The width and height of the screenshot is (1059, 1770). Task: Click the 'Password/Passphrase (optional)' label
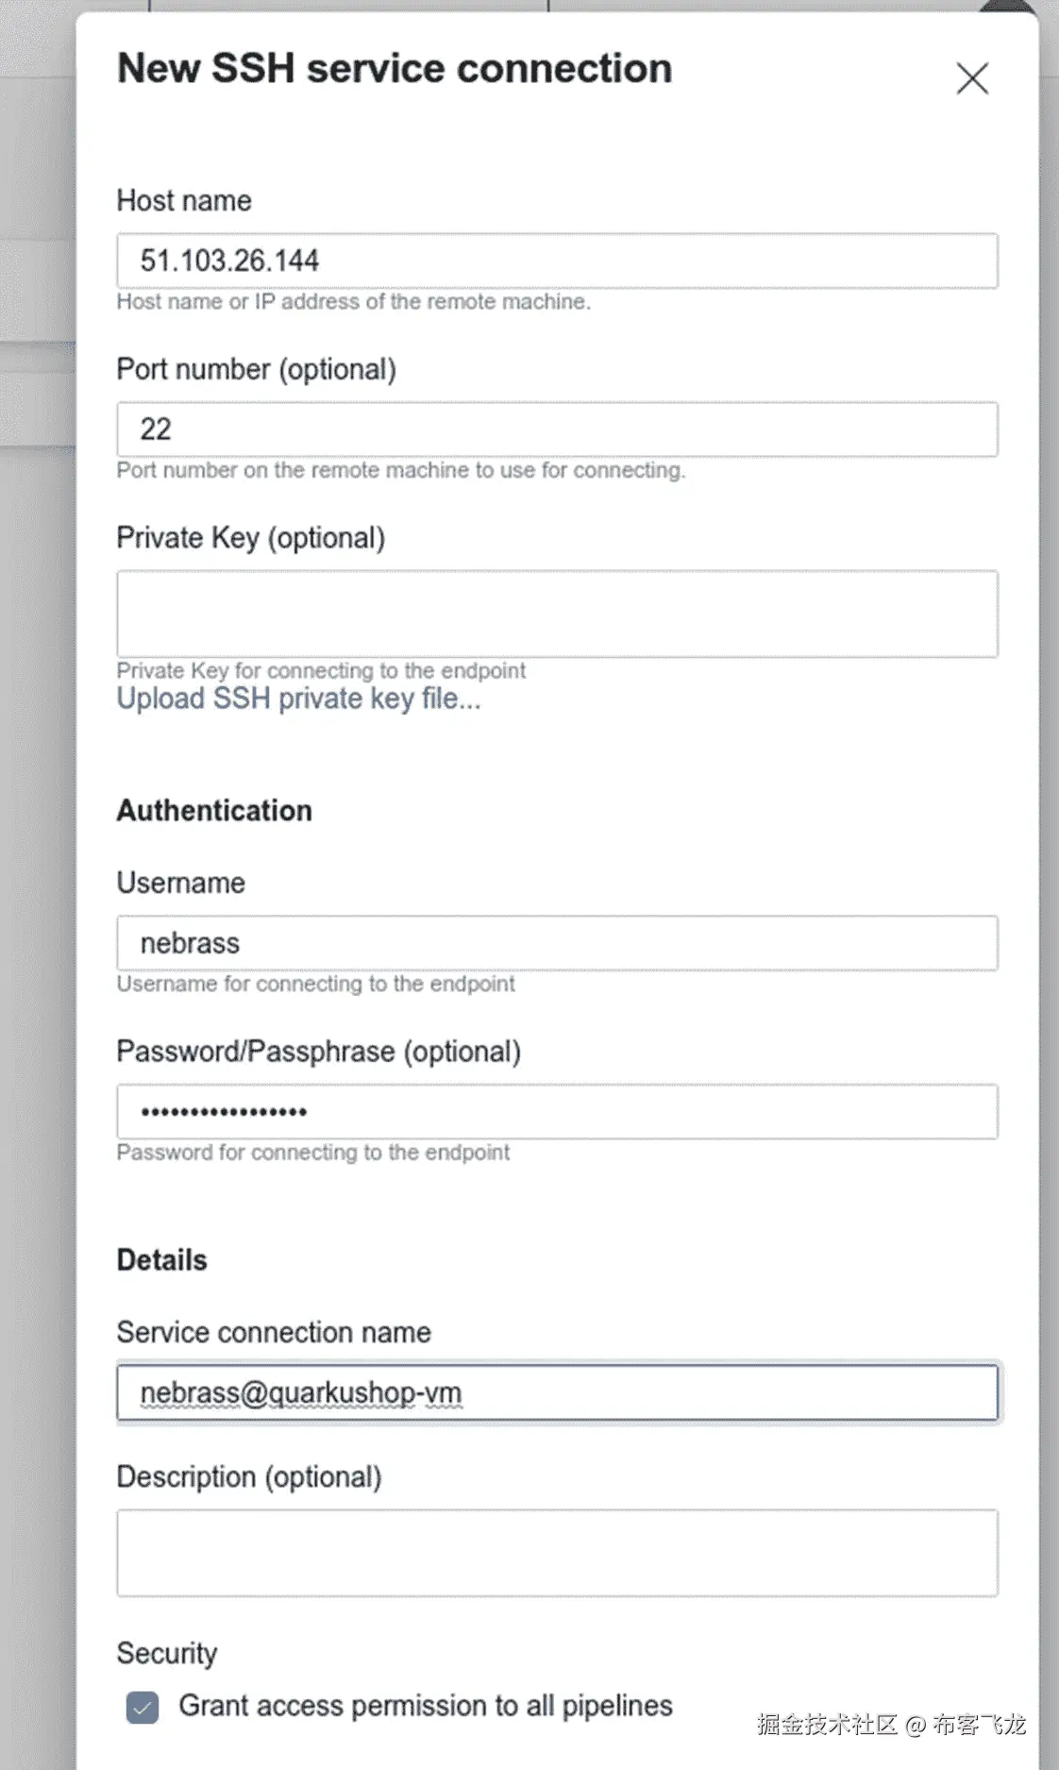coord(318,1052)
